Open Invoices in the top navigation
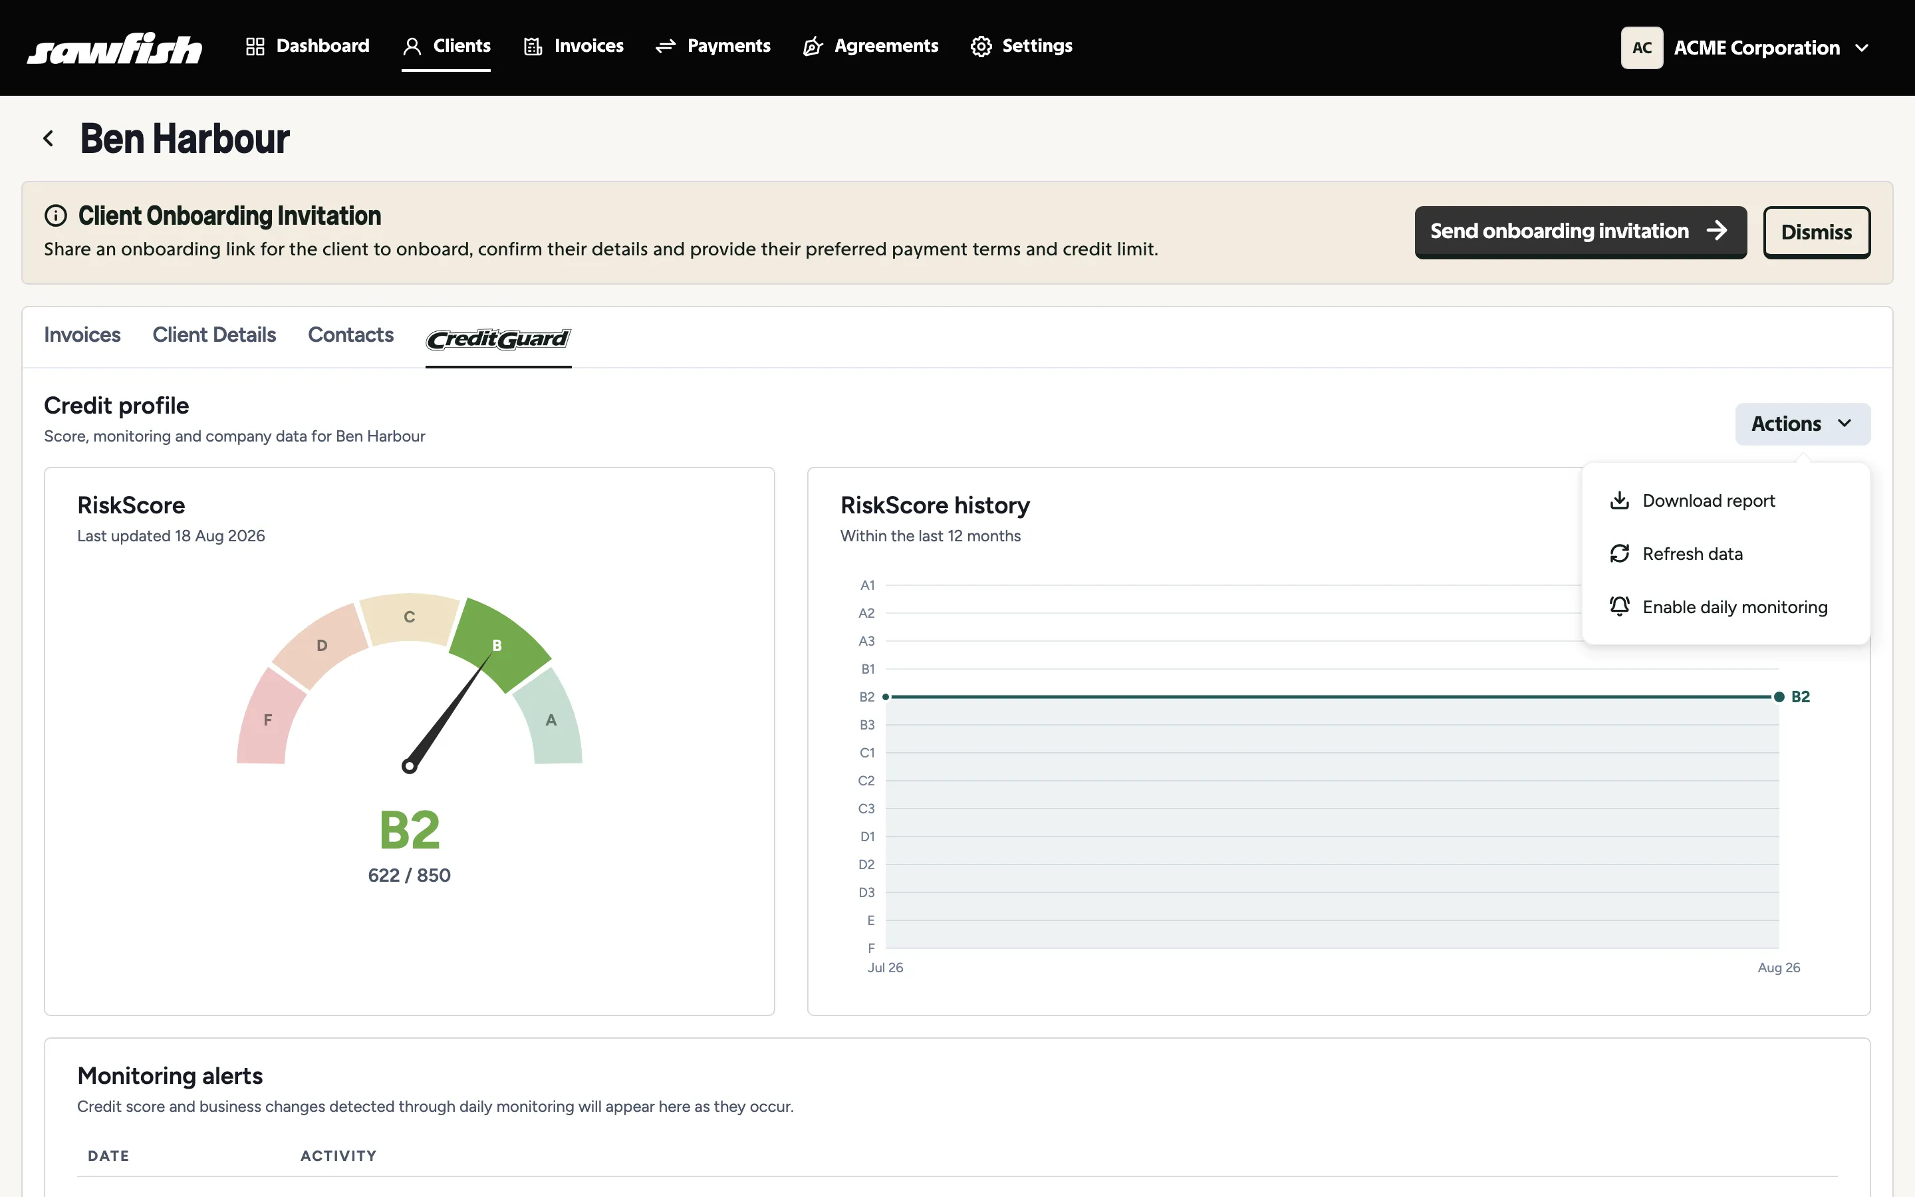The width and height of the screenshot is (1915, 1197). point(574,46)
